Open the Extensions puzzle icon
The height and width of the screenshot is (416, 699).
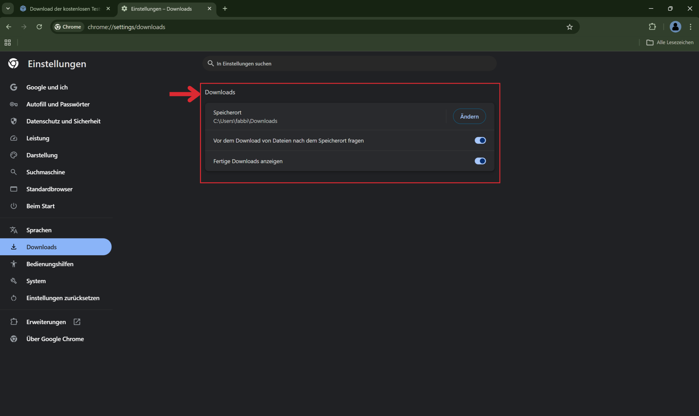pyautogui.click(x=652, y=27)
